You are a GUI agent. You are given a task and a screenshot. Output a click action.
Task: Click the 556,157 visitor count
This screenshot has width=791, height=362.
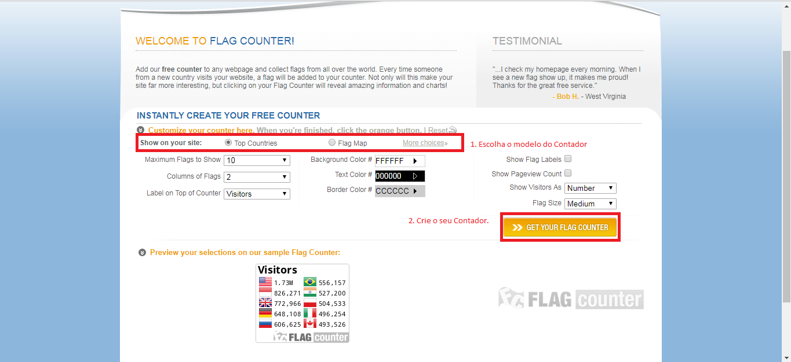point(332,283)
